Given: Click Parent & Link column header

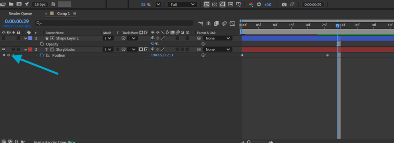Looking at the screenshot, I should point(206,33).
